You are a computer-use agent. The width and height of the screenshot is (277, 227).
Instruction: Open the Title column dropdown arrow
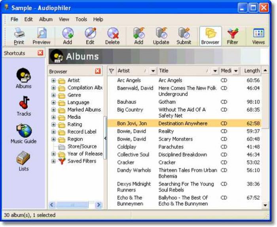tap(215, 71)
